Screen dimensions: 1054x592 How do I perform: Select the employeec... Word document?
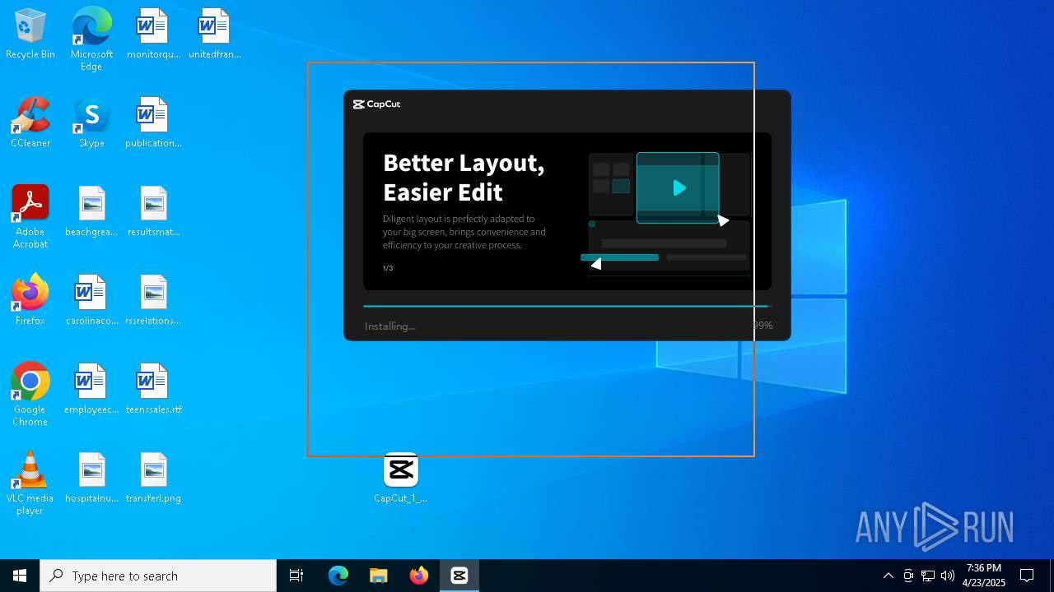coord(91,390)
